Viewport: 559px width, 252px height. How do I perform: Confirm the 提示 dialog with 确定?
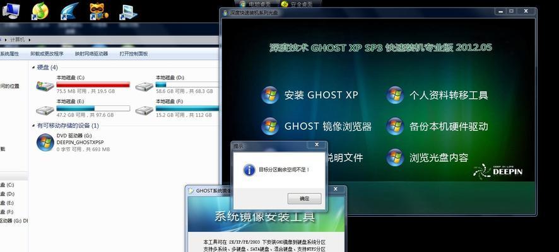305,198
